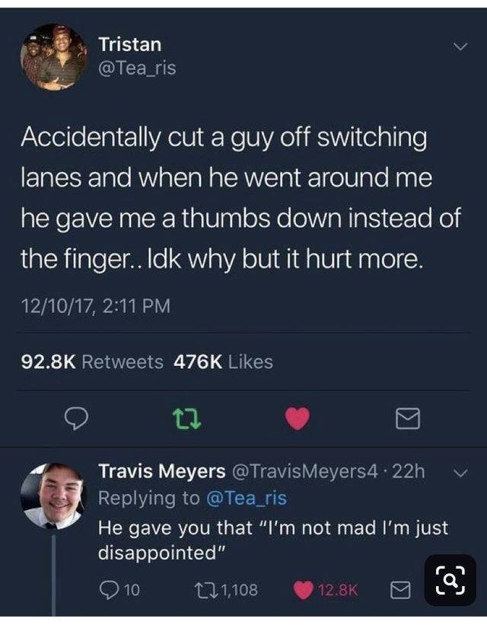This screenshot has width=487, height=628.
Task: Click the reply bubble icon under main tweet
Action: click(77, 419)
